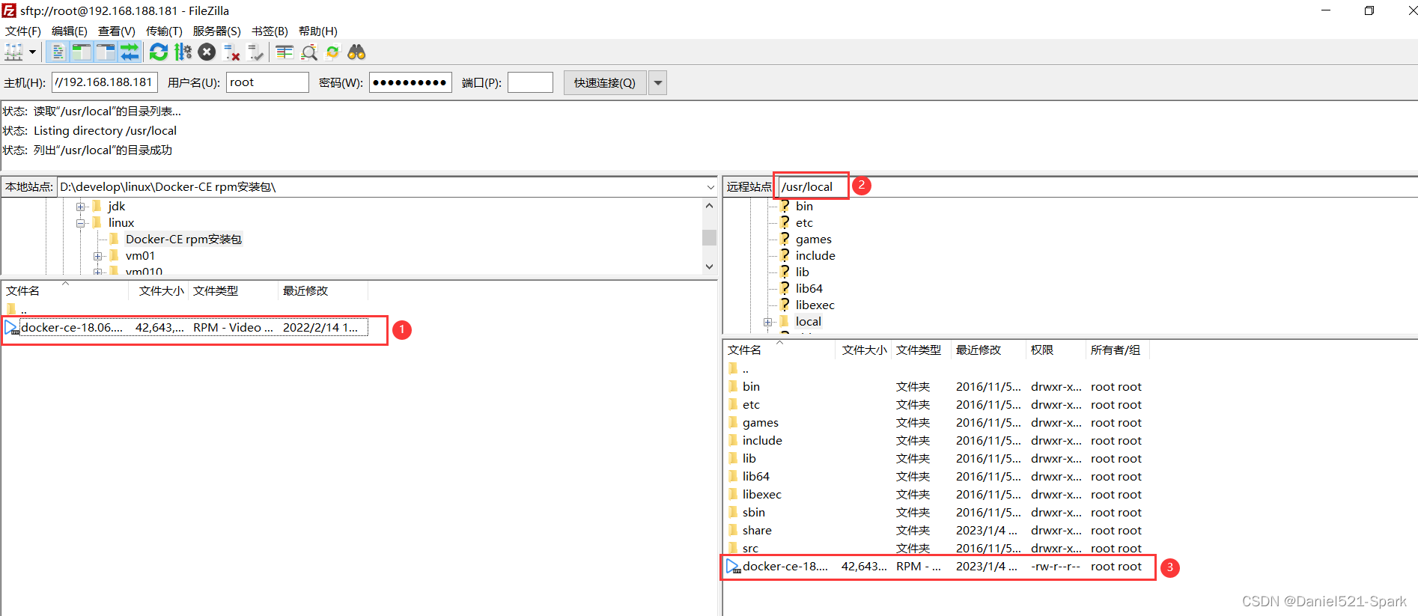Viewport: 1418px width, 616px height.
Task: Focus the port number field
Action: [530, 82]
